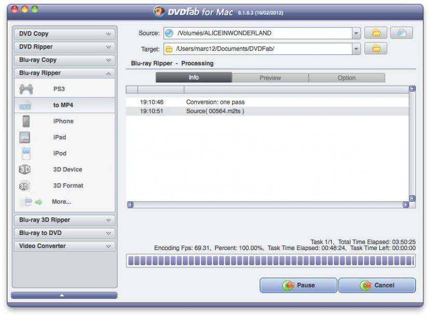Viewport: 431px width, 317px height.
Task: Open the Source path dropdown
Action: (x=356, y=33)
